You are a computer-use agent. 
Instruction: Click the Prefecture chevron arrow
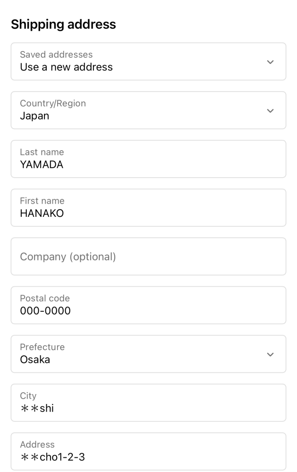[270, 355]
